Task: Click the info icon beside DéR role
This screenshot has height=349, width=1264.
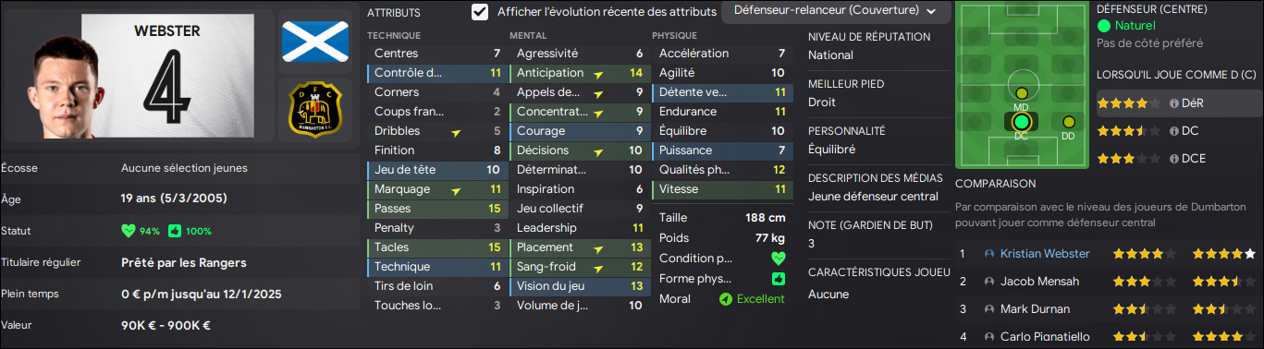Action: tap(1174, 103)
